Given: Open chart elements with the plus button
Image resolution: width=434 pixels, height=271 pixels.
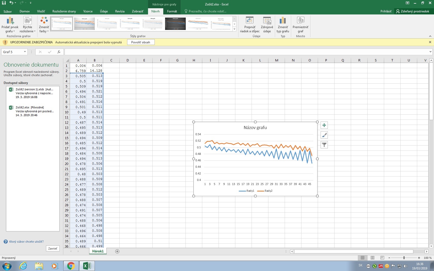Looking at the screenshot, I should (324, 125).
